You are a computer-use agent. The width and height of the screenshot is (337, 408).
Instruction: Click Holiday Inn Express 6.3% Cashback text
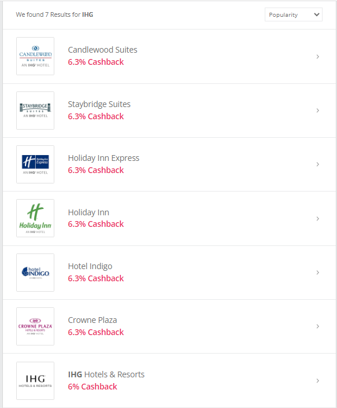click(96, 170)
